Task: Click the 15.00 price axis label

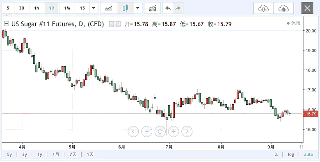Action: [311, 130]
